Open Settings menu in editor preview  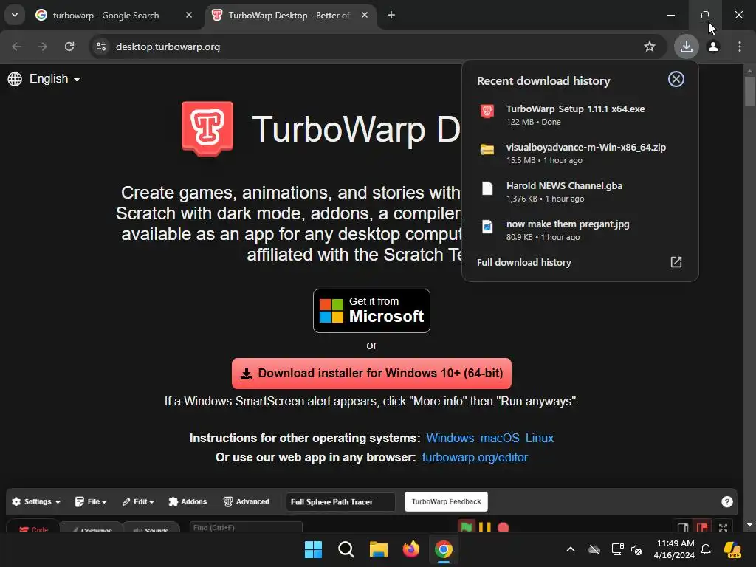(36, 501)
